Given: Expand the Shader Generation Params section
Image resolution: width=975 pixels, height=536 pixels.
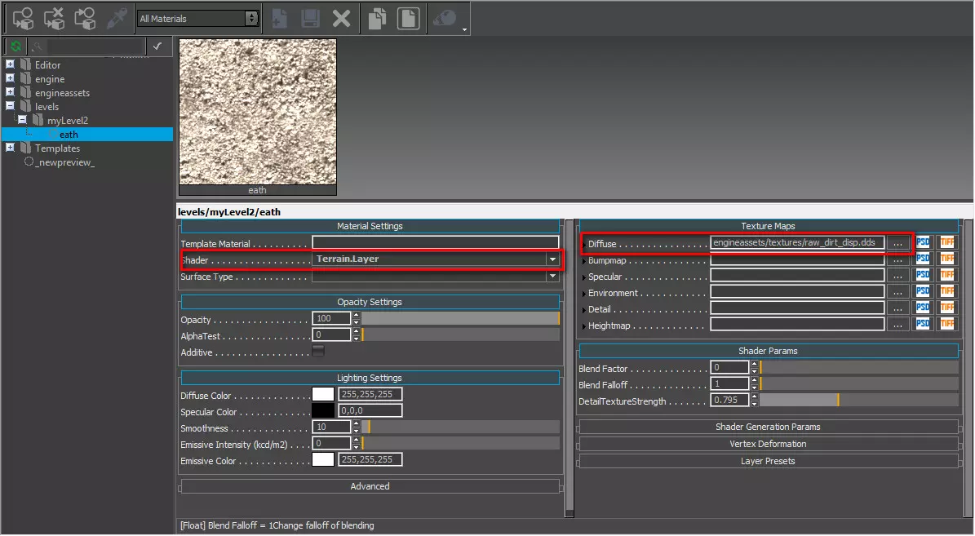Looking at the screenshot, I should pos(768,427).
